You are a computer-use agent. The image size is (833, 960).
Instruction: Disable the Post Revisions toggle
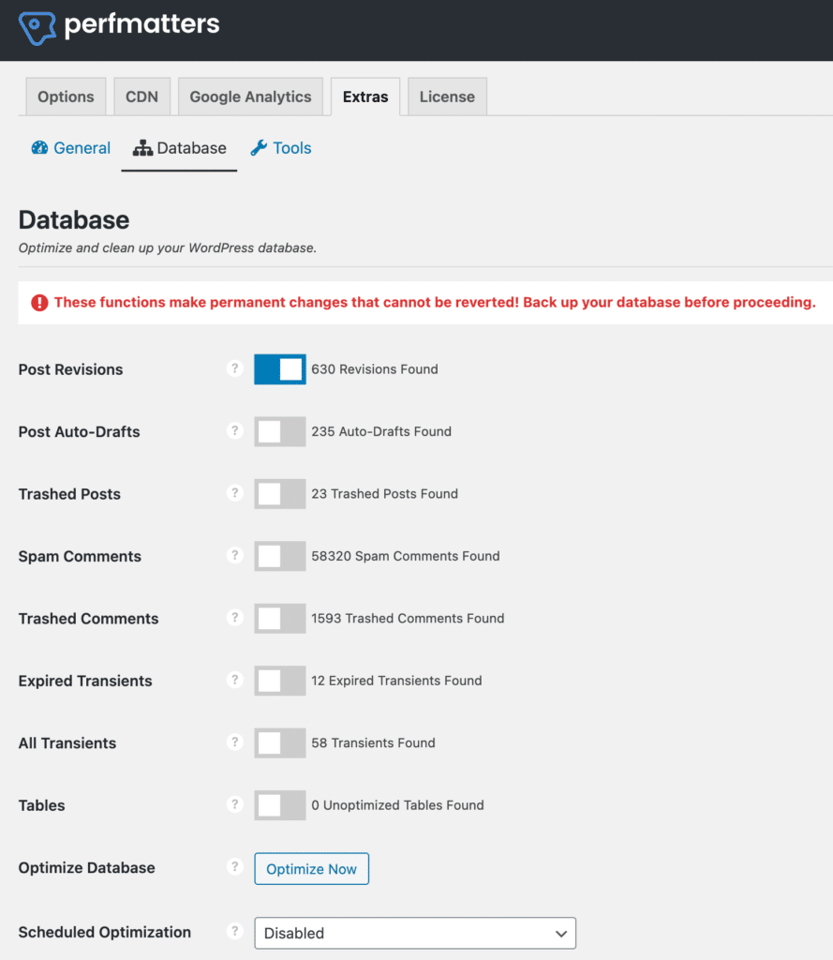point(279,368)
